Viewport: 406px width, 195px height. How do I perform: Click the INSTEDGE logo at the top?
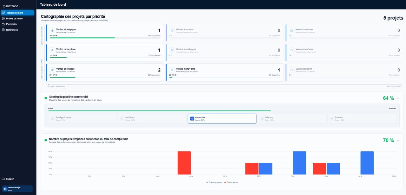point(10,6)
